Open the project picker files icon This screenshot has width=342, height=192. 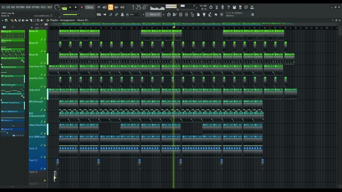[x=198, y=14]
